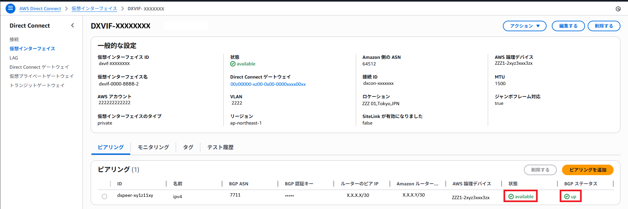Click the peering row available status icon
Viewport: 628px width, 209px height.
[x=511, y=197]
